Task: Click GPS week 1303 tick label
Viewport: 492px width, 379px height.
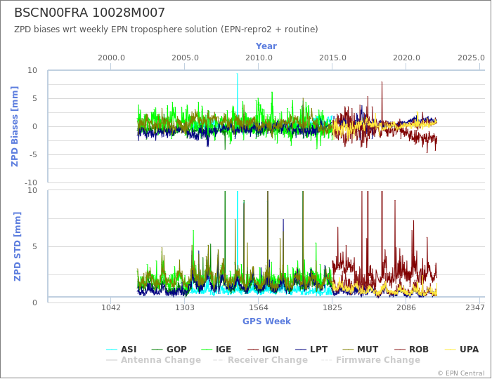Action: (x=184, y=307)
